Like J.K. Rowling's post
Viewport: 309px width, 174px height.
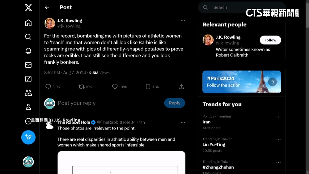(x=115, y=87)
